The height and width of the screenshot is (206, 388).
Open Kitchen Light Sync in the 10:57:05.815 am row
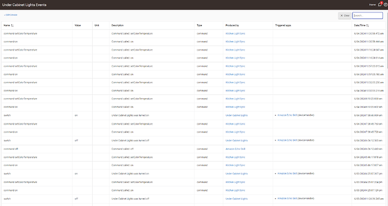click(235, 66)
